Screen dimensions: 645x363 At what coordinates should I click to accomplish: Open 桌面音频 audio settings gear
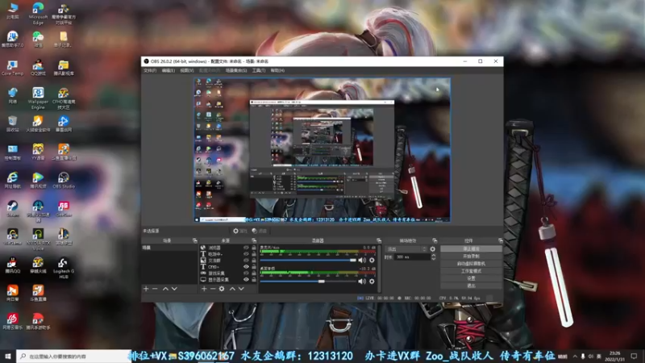tap(372, 282)
